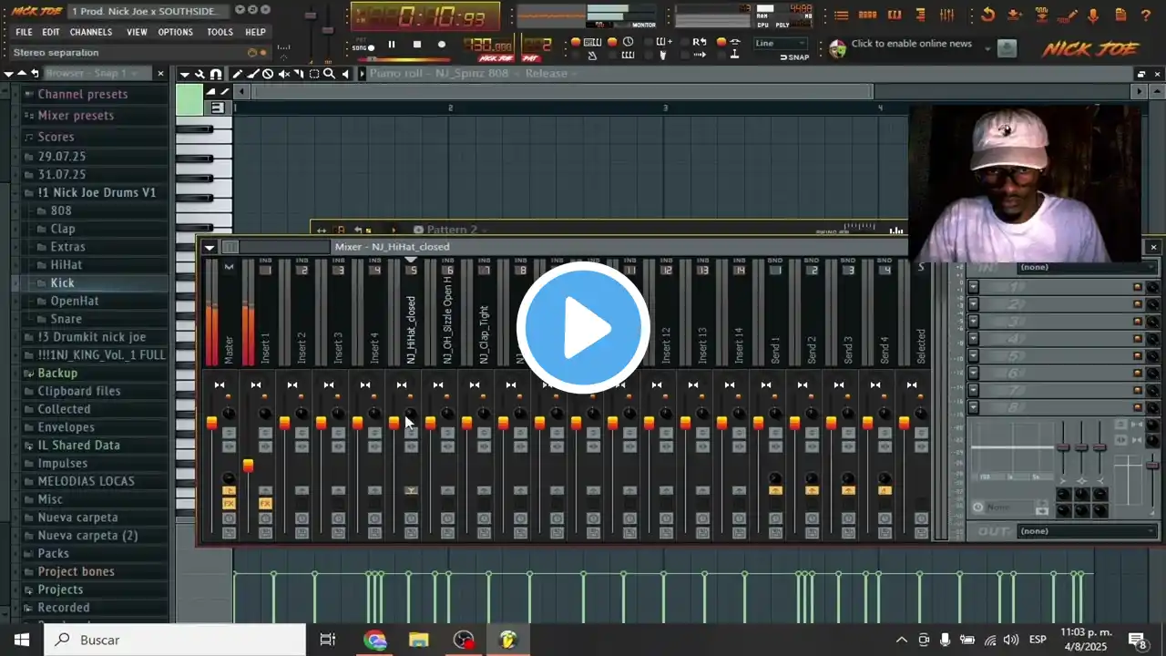This screenshot has width=1166, height=656.
Task: Expand the Backup folder in browser
Action: (x=57, y=373)
